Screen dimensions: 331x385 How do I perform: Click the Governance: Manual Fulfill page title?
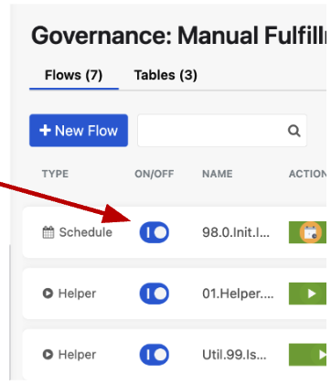tap(178, 36)
